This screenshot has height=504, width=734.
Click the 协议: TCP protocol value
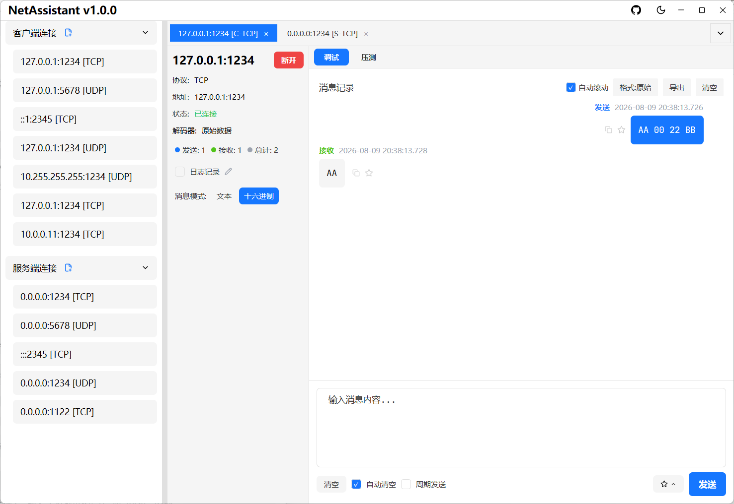[201, 80]
